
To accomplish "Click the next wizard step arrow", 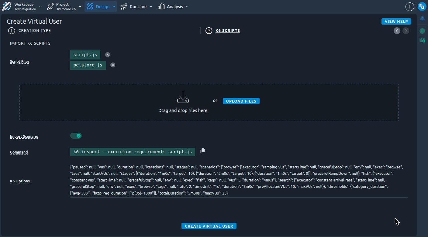I will coord(406,31).
